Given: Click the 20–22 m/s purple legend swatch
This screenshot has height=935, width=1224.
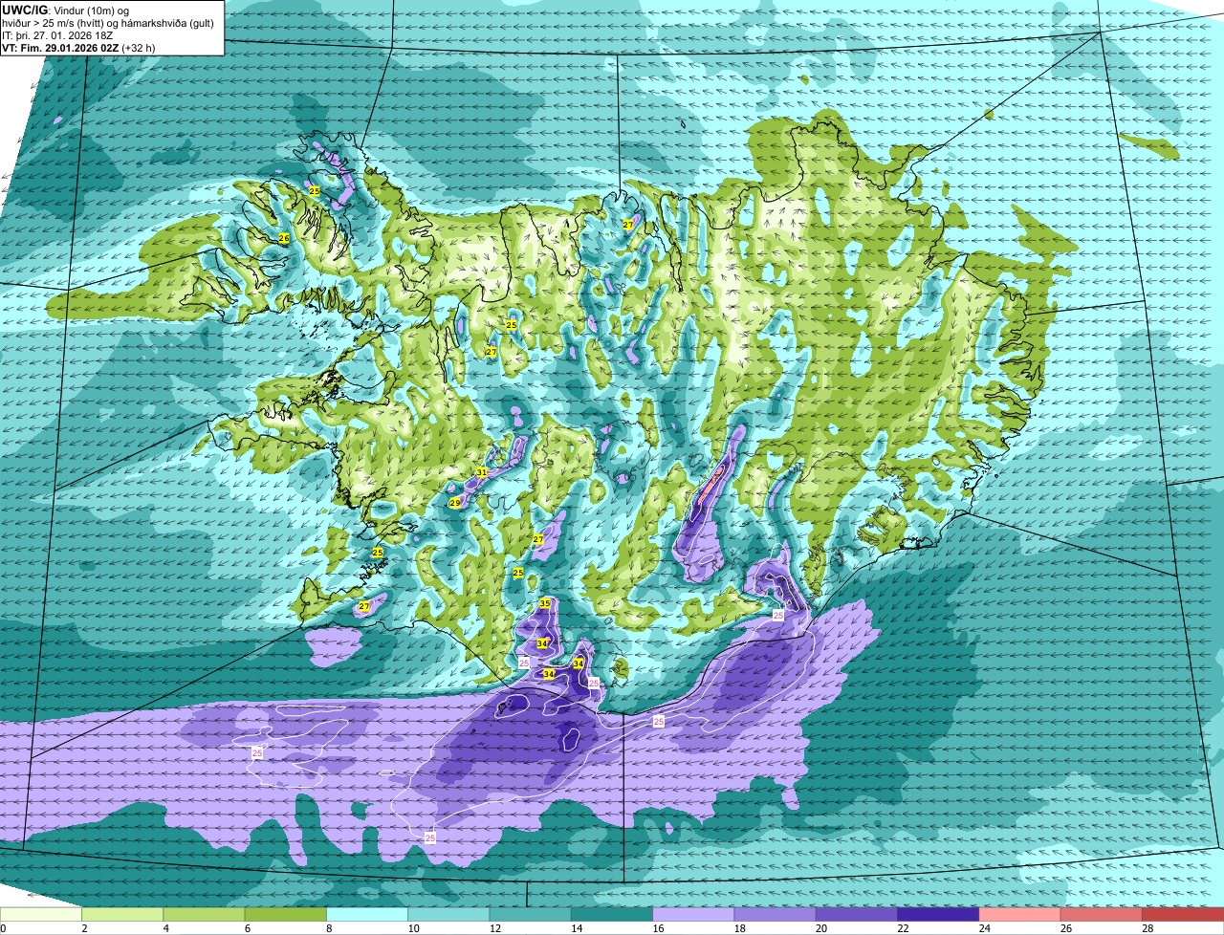Looking at the screenshot, I should click(857, 914).
